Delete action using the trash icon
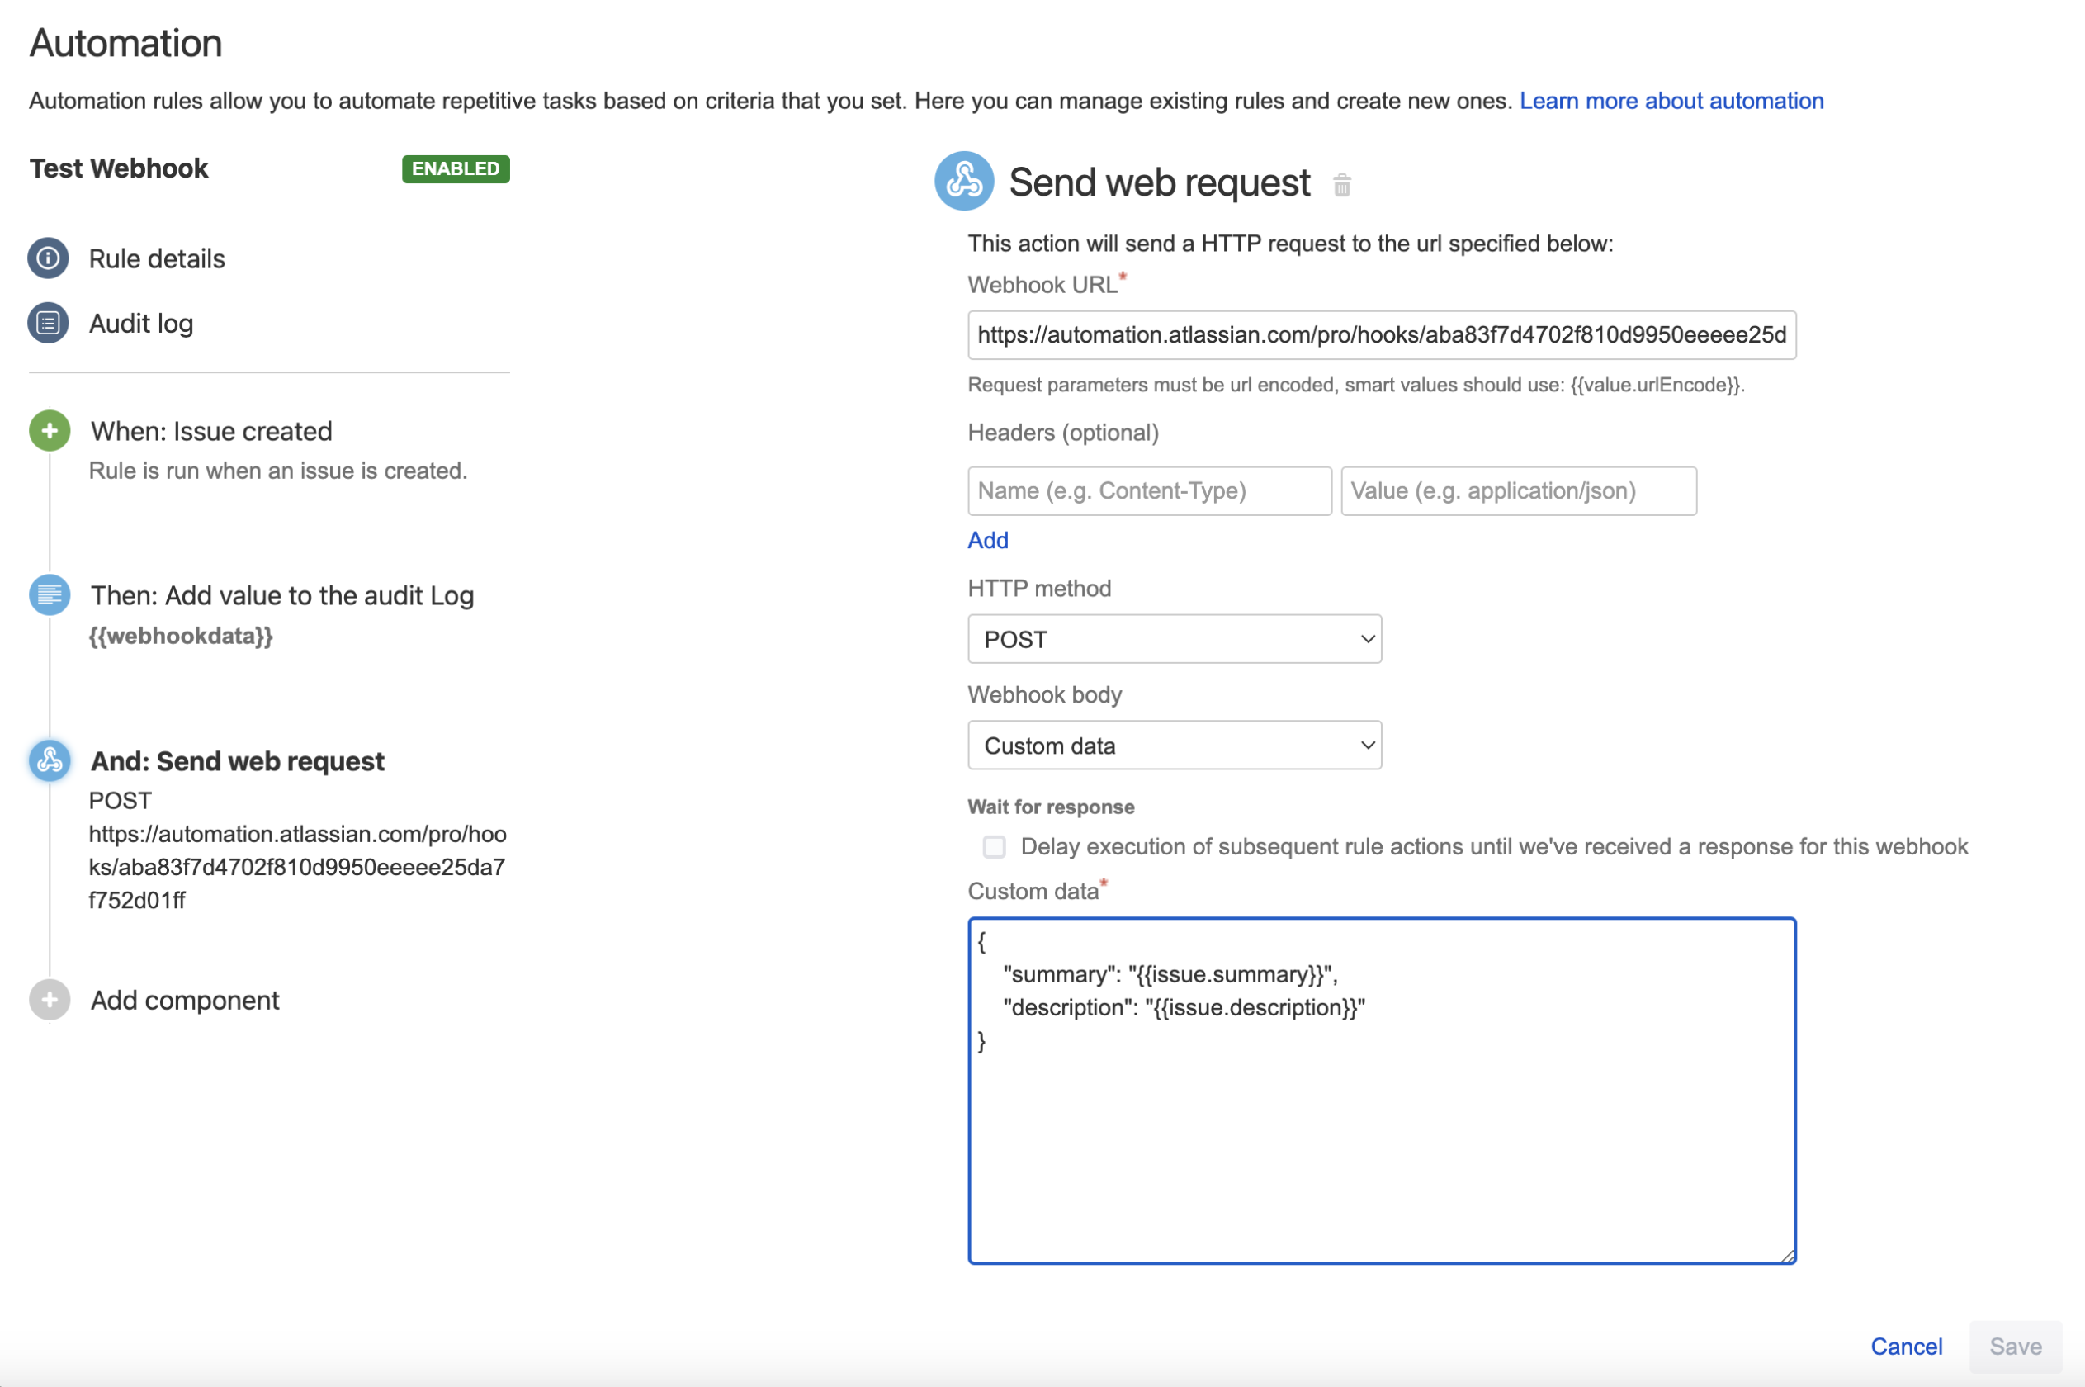The height and width of the screenshot is (1387, 2085). pyautogui.click(x=1341, y=185)
